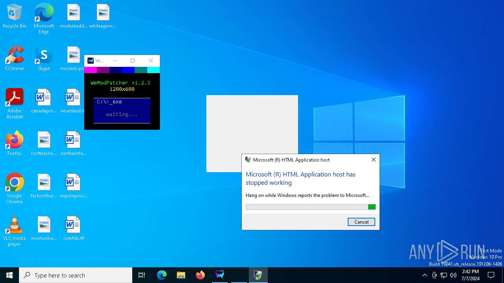Maximize the WeModPatcher window
504x283 pixels.
pos(133,61)
